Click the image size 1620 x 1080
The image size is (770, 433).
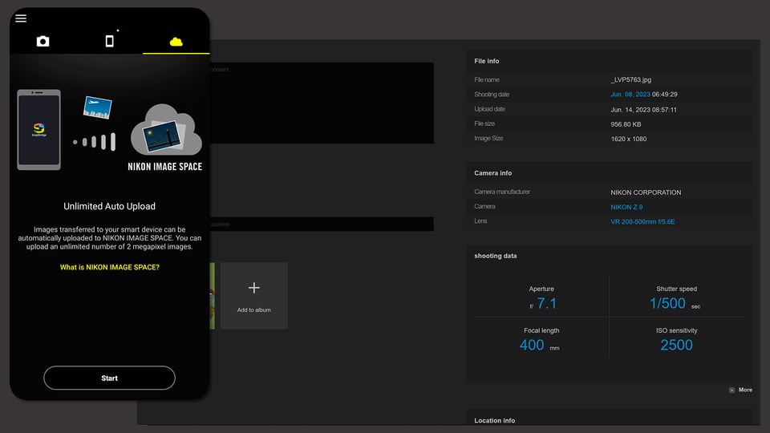(x=628, y=139)
